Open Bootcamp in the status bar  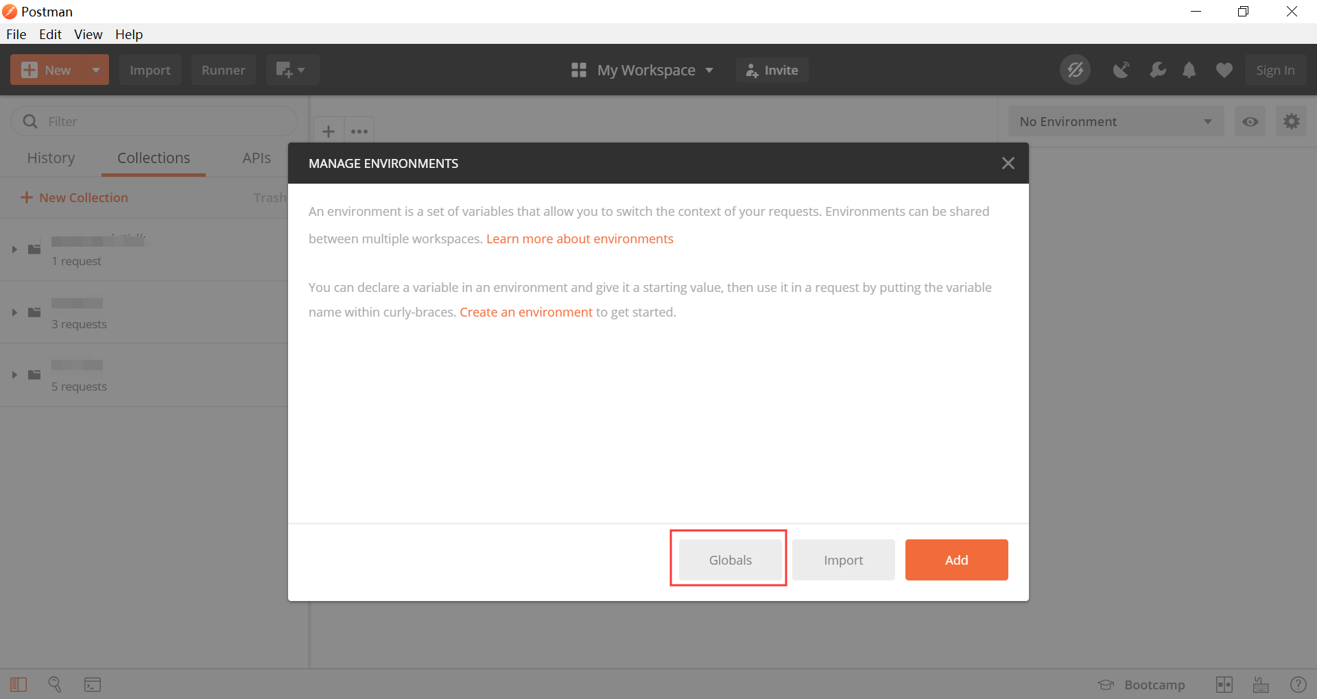pyautogui.click(x=1141, y=685)
